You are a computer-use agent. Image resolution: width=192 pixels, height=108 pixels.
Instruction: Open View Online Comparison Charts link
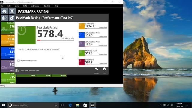pyautogui.click(x=31, y=71)
